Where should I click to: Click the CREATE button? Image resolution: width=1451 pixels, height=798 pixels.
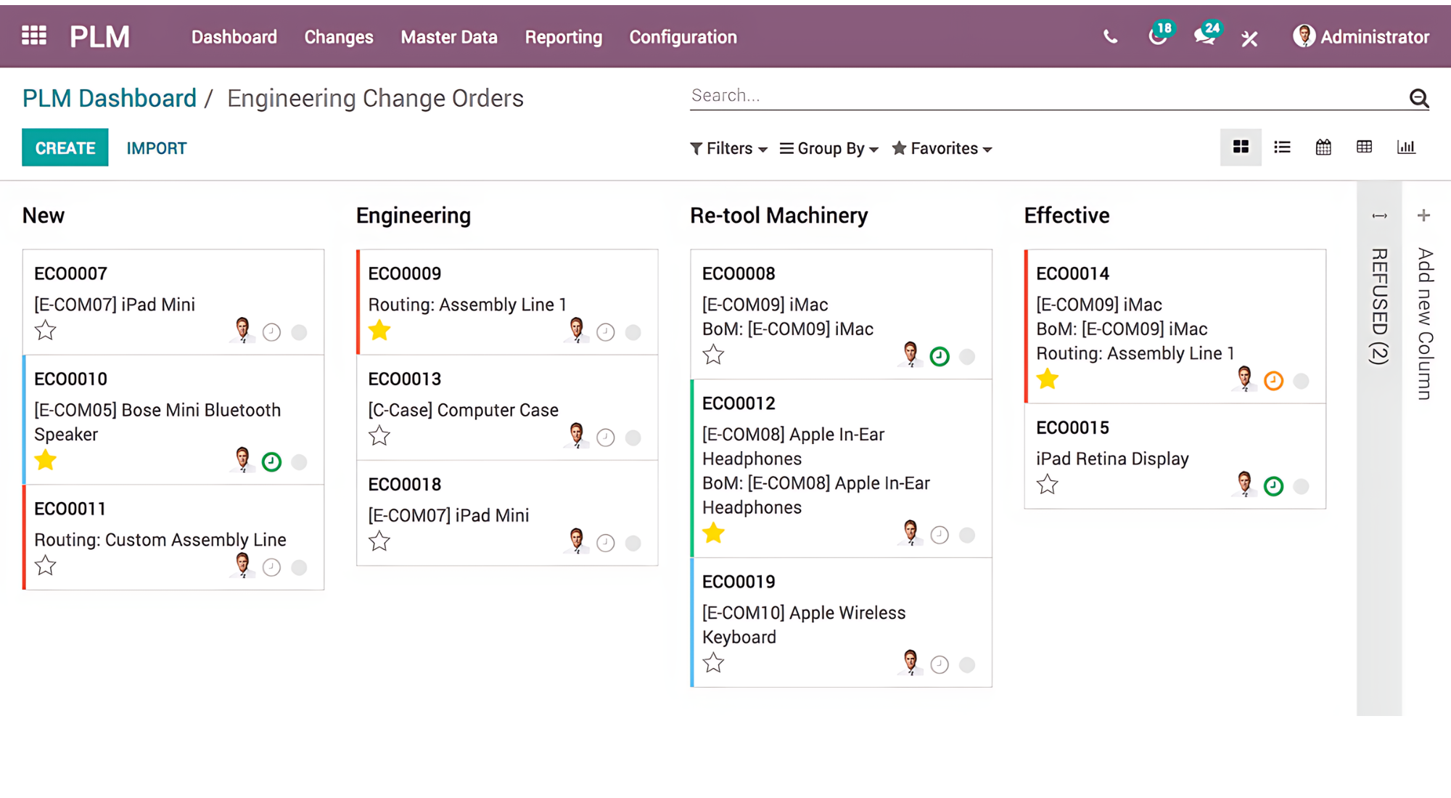pos(65,148)
